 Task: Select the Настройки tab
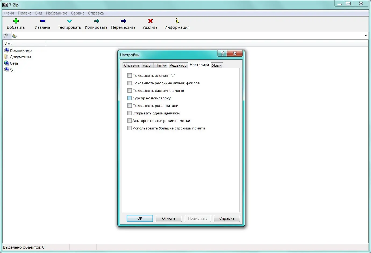click(x=199, y=65)
